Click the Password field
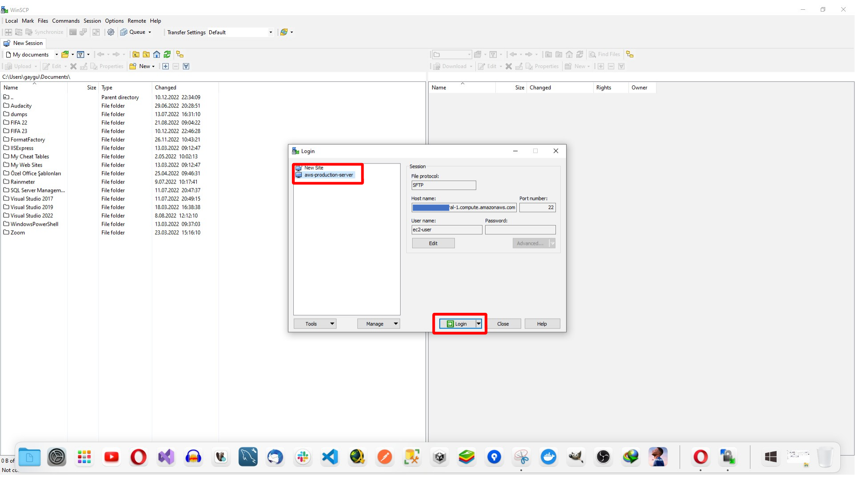Screen dimensions: 855x480 pos(520,230)
